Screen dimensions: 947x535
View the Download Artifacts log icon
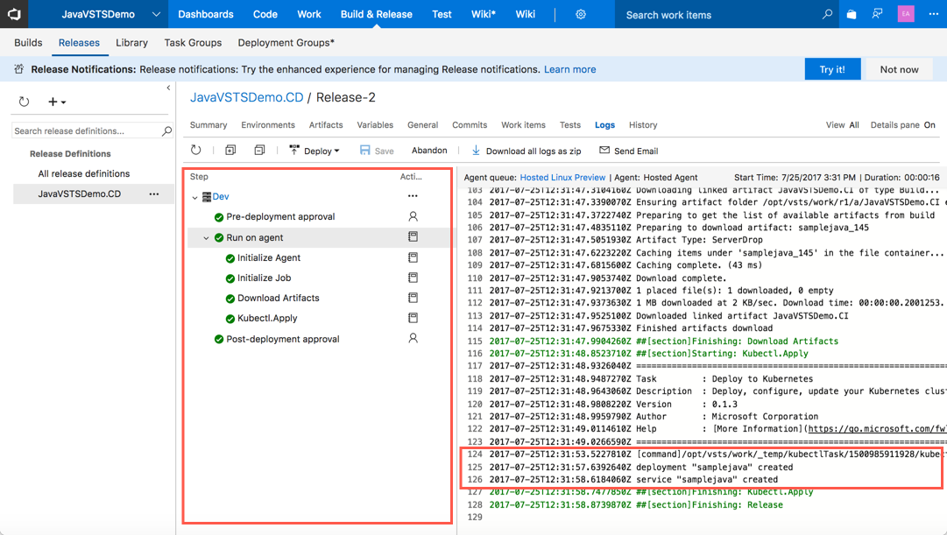413,298
